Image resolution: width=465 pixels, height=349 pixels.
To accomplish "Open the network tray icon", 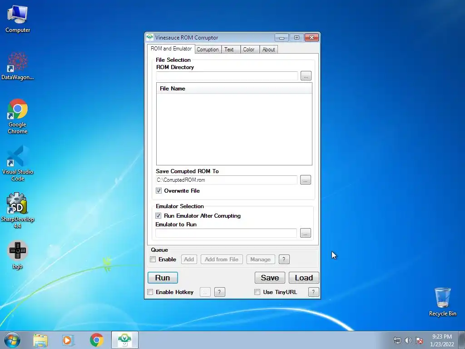I will pos(397,340).
